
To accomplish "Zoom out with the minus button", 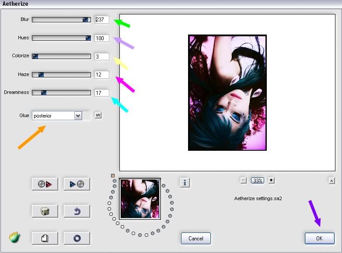I will pos(244,180).
